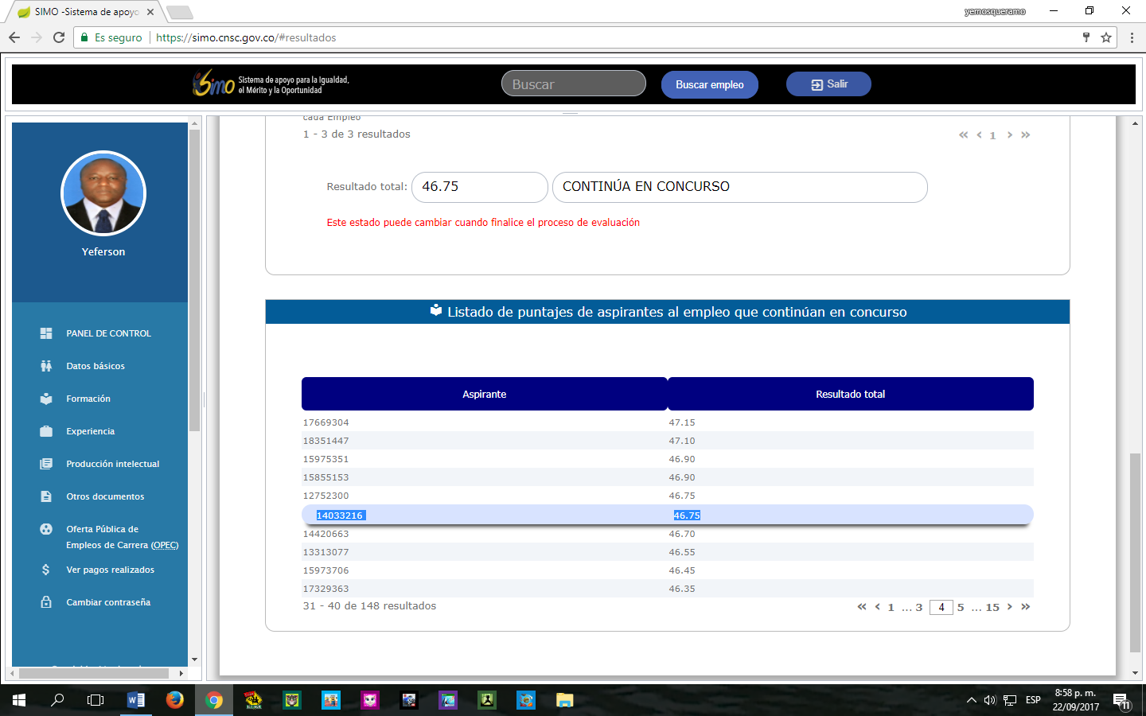Bookmark this page with the star icon

pos(1106,37)
